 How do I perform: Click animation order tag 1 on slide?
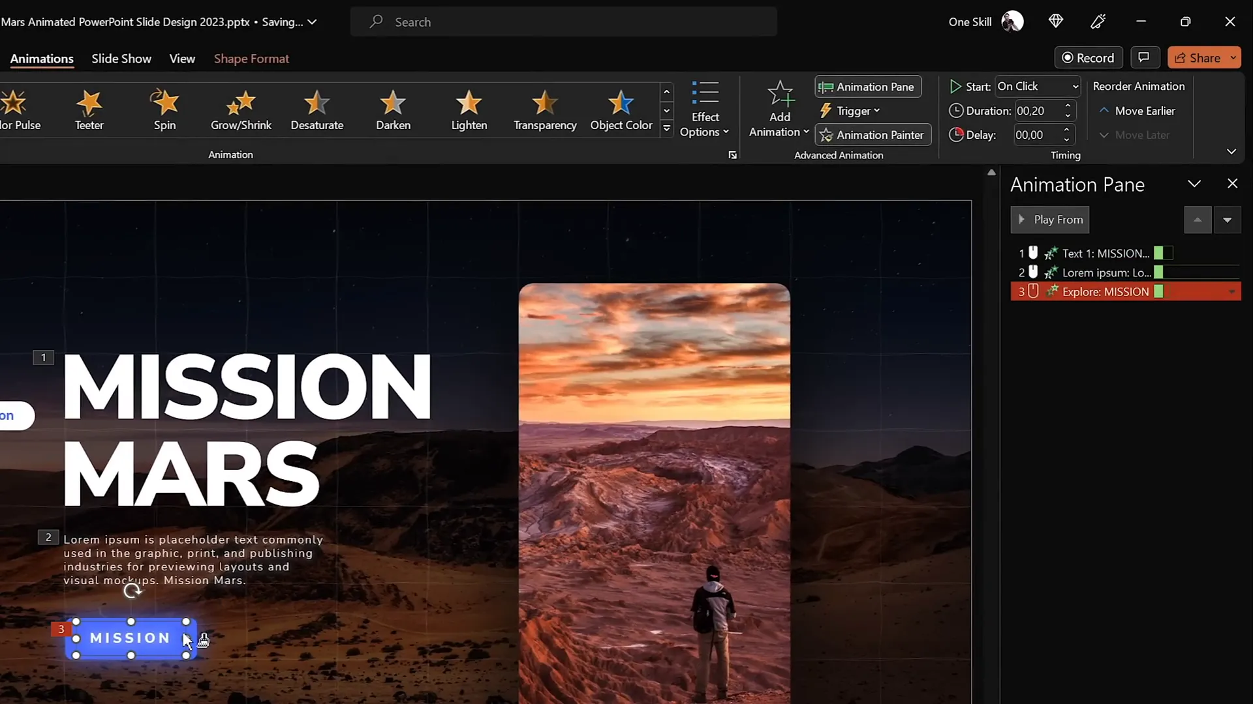click(44, 357)
